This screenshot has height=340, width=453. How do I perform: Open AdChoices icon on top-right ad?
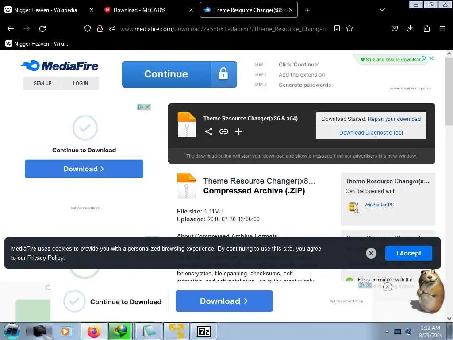pyautogui.click(x=424, y=58)
